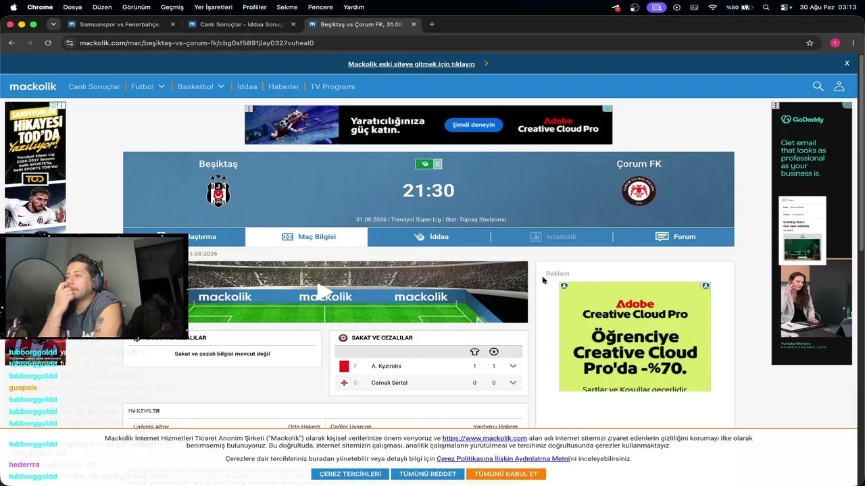Image resolution: width=865 pixels, height=486 pixels.
Task: Click the Beşiktaş club crest
Action: tap(218, 191)
